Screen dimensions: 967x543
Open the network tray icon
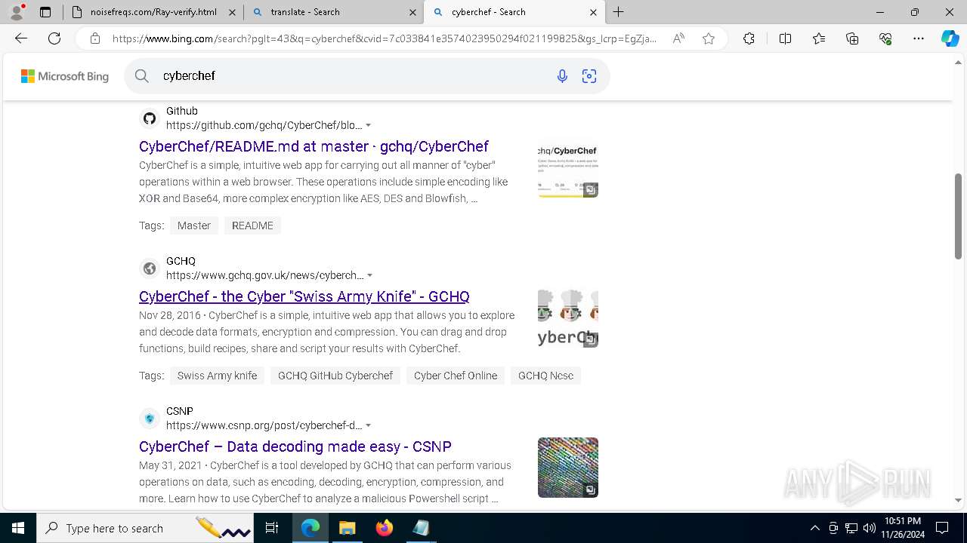pyautogui.click(x=851, y=528)
